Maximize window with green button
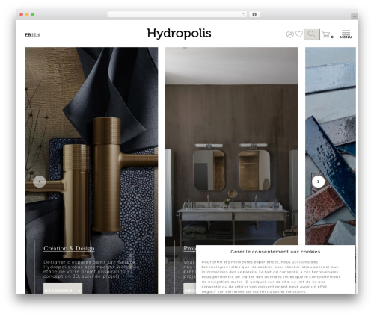The width and height of the screenshot is (374, 316). tap(33, 14)
